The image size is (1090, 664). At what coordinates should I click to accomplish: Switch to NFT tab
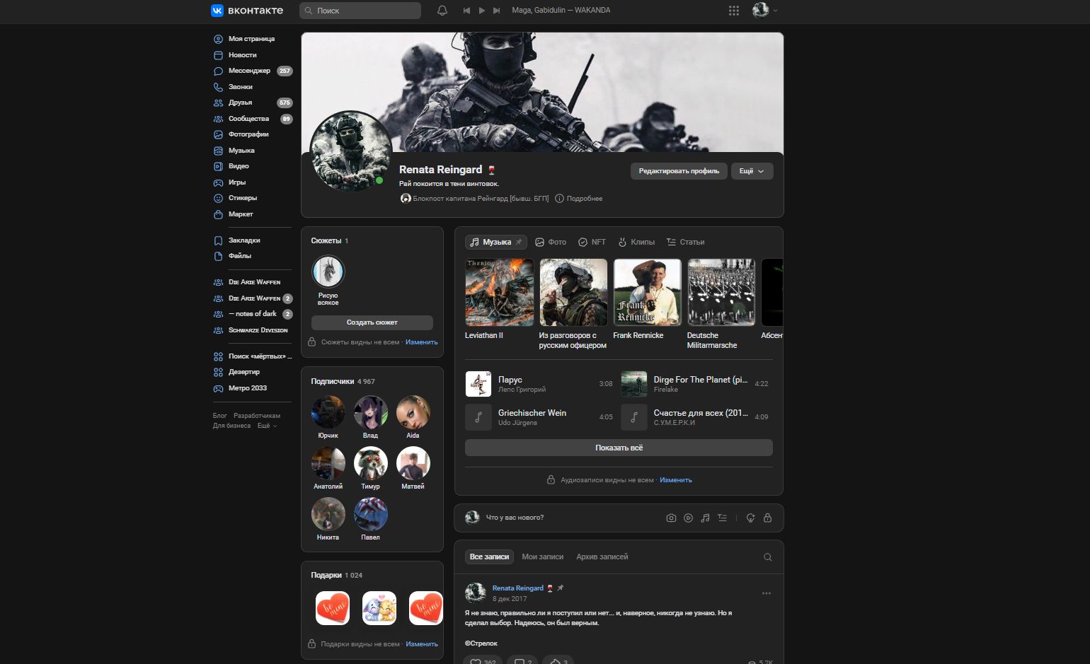(592, 242)
